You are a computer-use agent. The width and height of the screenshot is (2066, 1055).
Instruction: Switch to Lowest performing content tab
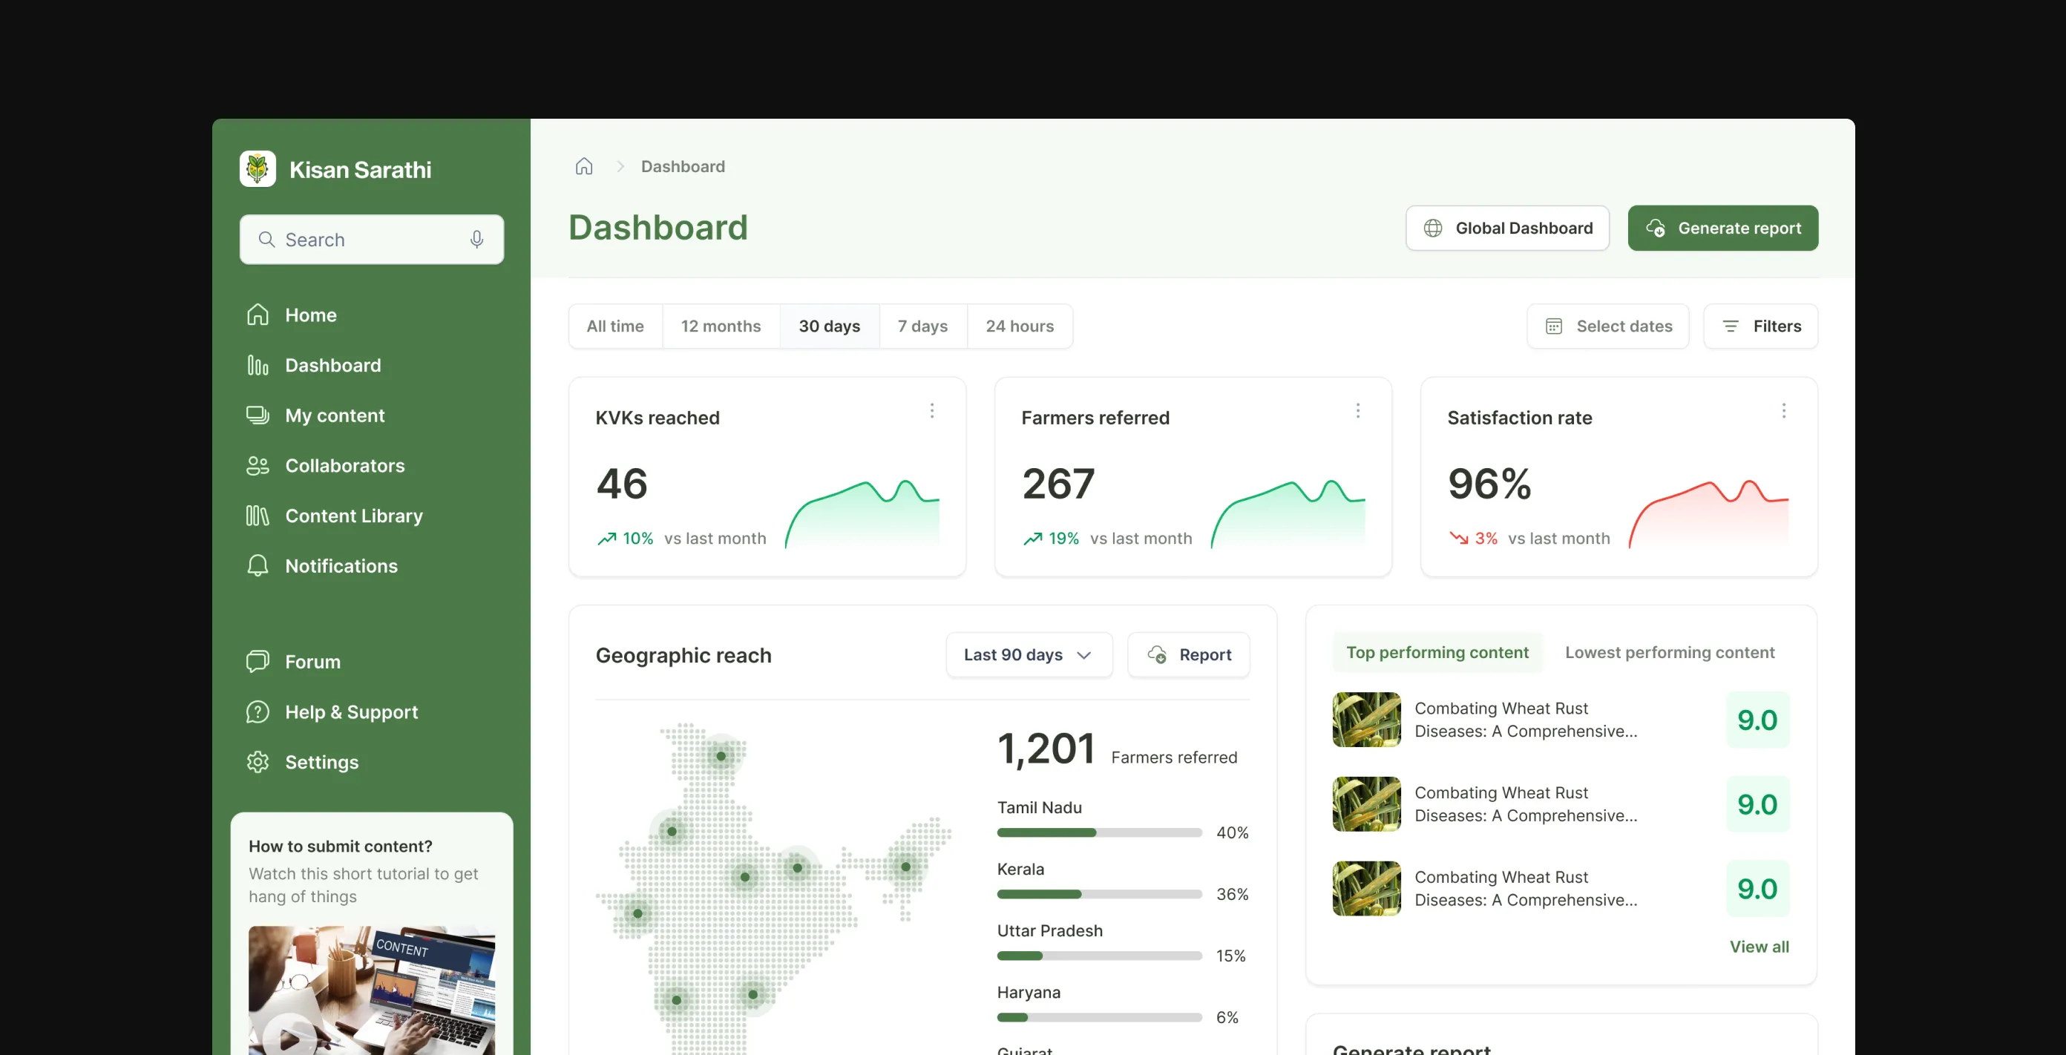[1670, 651]
